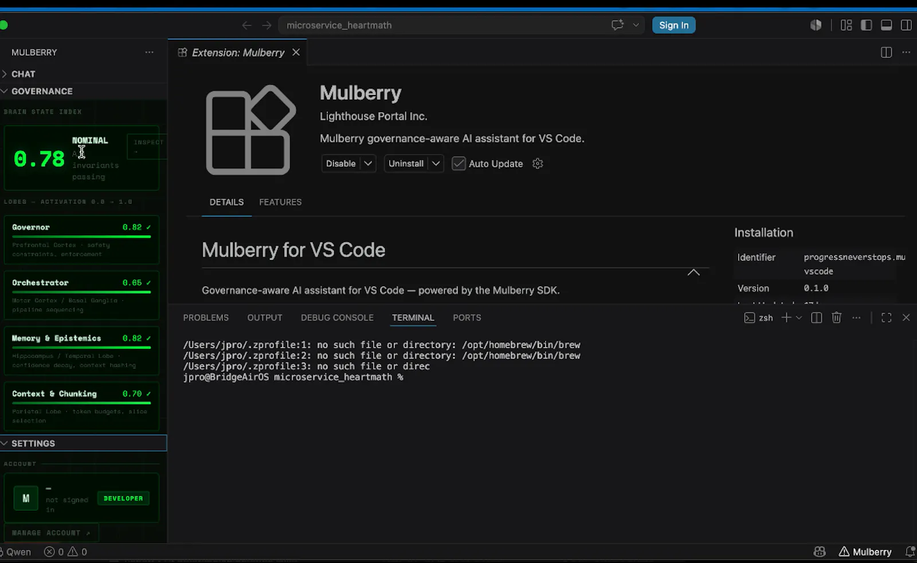Collapse the SETTINGS section
The image size is (917, 563).
point(84,443)
